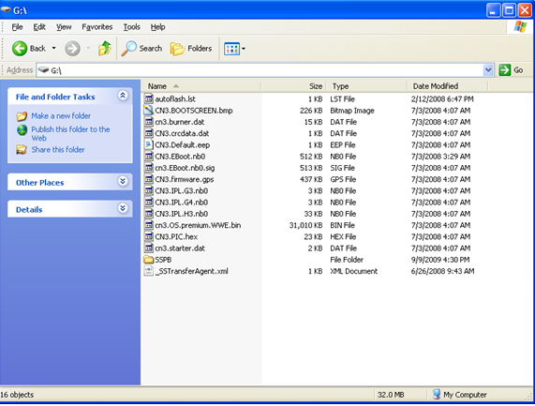The image size is (535, 406).
Task: Click the green Go arrow icon
Action: click(x=504, y=70)
